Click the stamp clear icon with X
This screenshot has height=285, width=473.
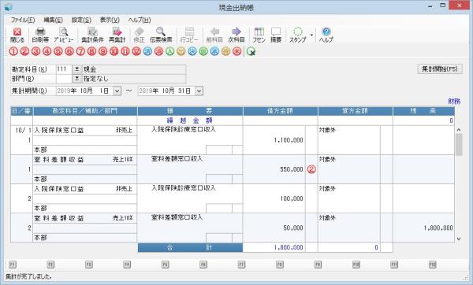point(251,52)
